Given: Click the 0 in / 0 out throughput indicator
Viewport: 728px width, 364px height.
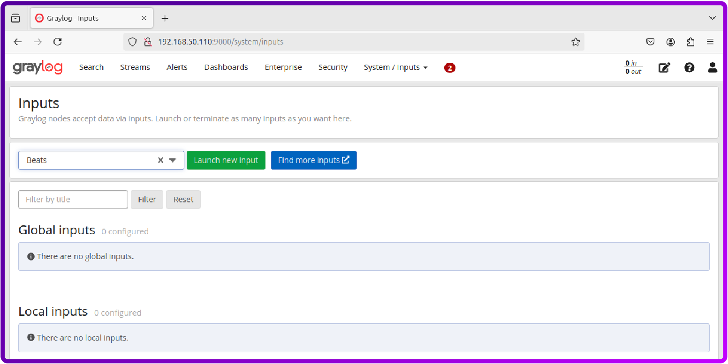Looking at the screenshot, I should pyautogui.click(x=633, y=67).
